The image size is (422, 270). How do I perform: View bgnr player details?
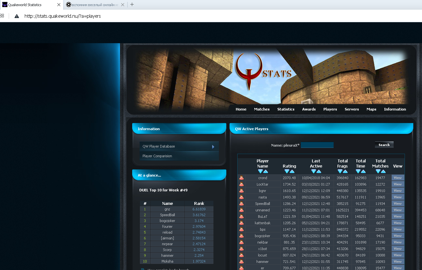point(397,191)
